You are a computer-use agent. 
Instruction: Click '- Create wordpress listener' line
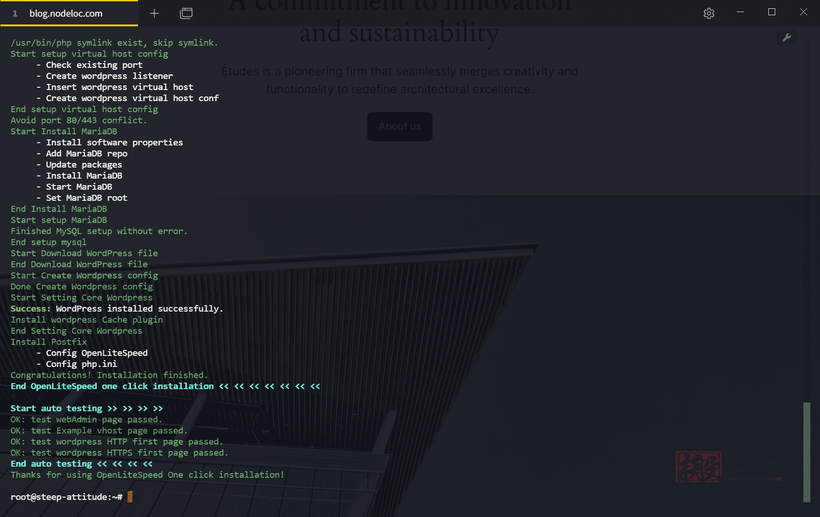tap(105, 76)
